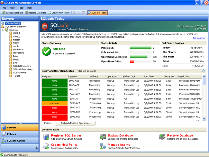
Task: Open the Manage Agents link
Action: coord(119,145)
